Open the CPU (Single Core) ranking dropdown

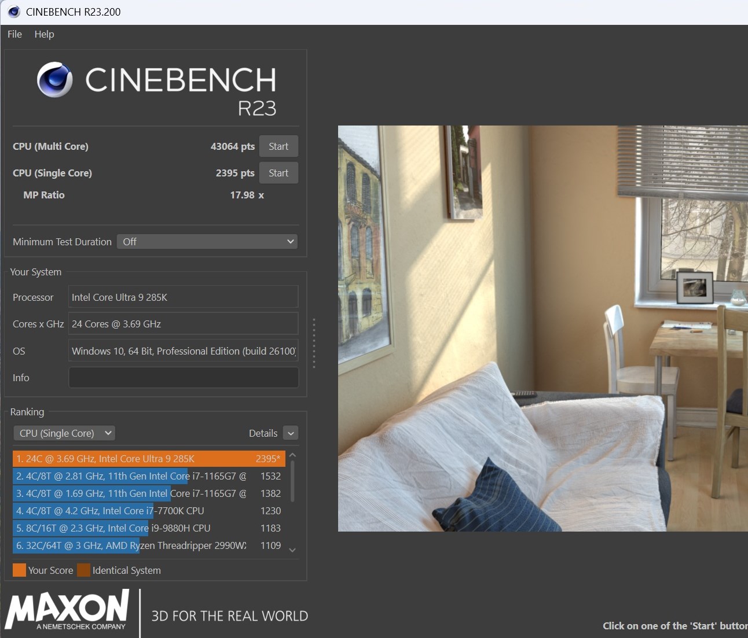64,433
